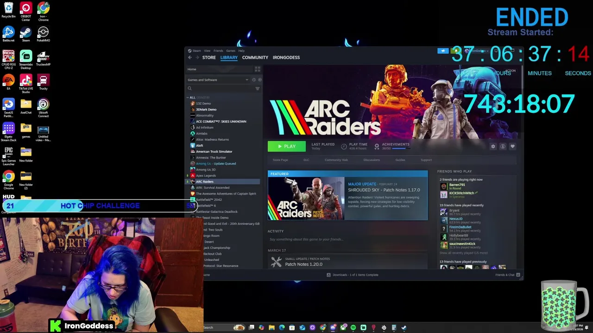Collapse the ALL games category
Viewport: 593px width, 333px height.
pyautogui.click(x=188, y=98)
